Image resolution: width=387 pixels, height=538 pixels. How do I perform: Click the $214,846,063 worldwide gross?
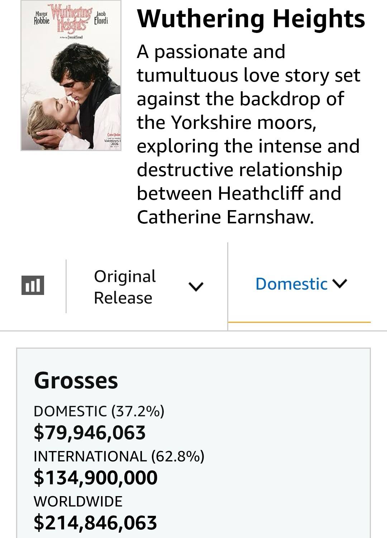click(x=95, y=522)
